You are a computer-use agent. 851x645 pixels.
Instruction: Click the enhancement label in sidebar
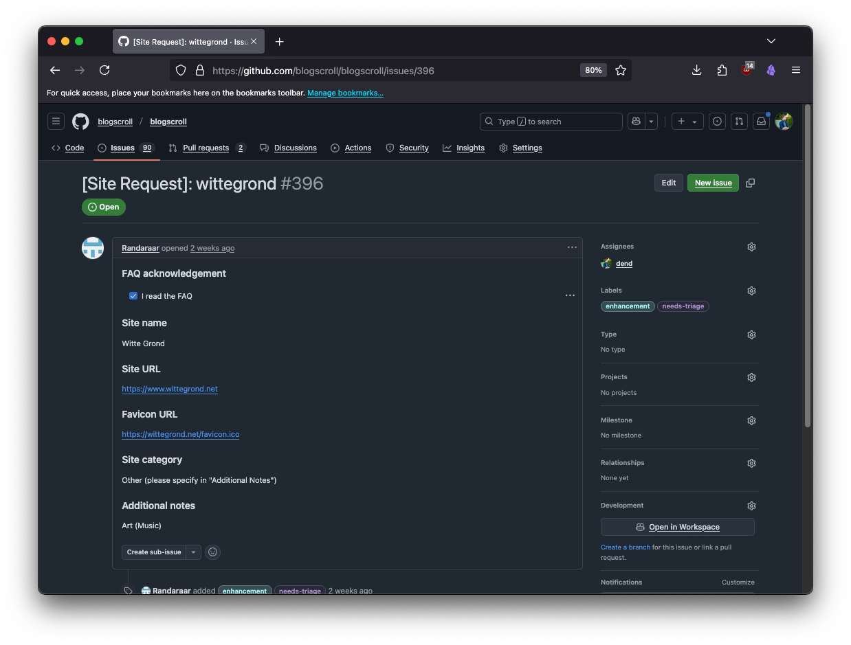(628, 306)
